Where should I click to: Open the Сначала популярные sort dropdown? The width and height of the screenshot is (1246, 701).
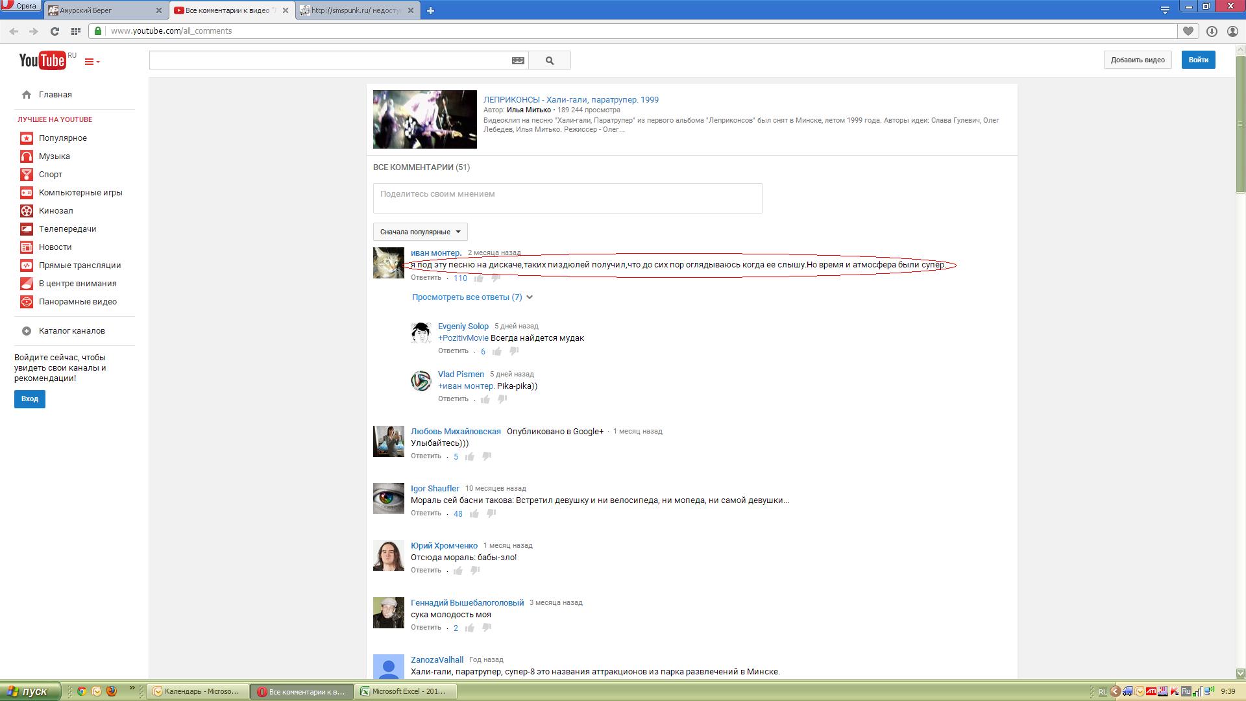tap(420, 232)
